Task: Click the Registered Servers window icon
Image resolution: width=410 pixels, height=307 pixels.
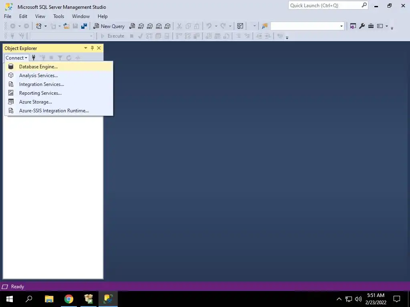Action: coord(353,26)
